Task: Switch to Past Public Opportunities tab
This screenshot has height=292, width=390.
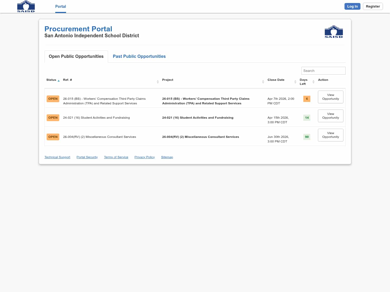Action: (139, 56)
